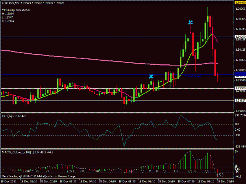Click the '15 Dec 08:50' time label
Image resolution: width=246 pixels, height=184 pixels.
[226, 182]
